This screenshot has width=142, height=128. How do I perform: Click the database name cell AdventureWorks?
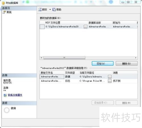(x=99, y=27)
